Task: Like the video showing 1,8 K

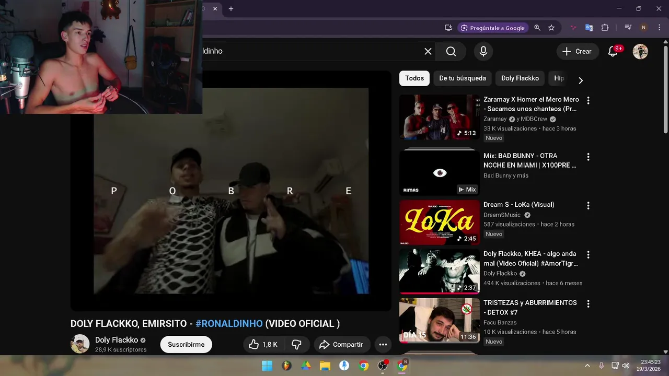Action: [x=263, y=345]
